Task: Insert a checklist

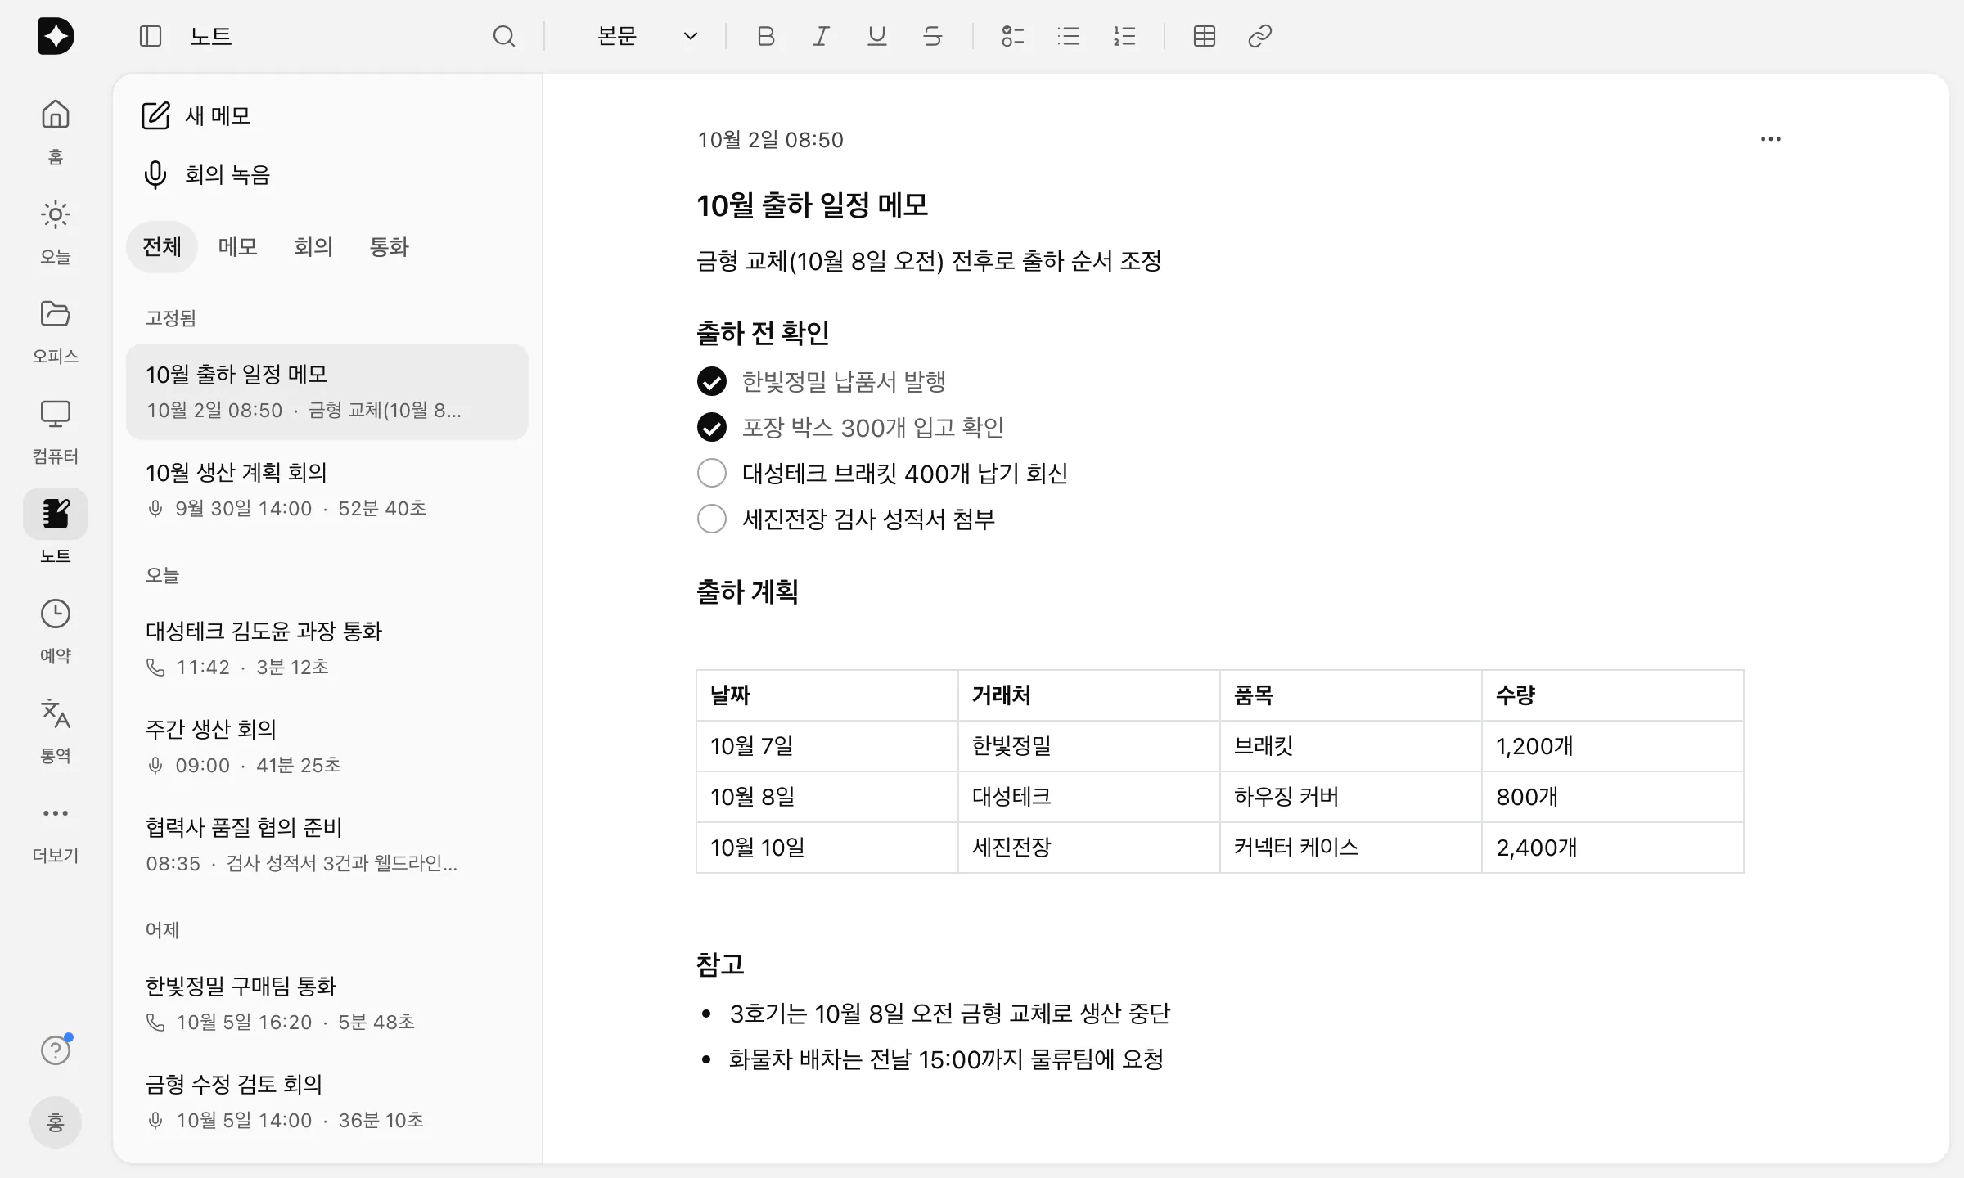Action: pyautogui.click(x=1013, y=36)
